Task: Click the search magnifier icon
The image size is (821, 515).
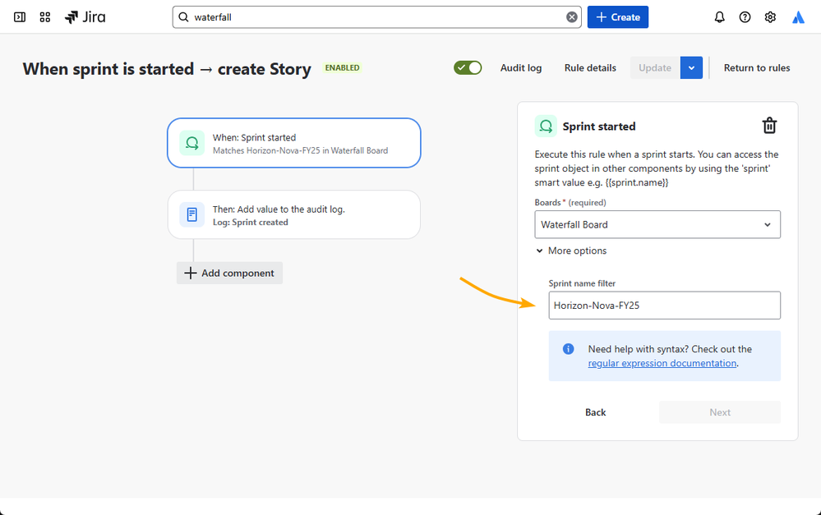Action: (183, 17)
